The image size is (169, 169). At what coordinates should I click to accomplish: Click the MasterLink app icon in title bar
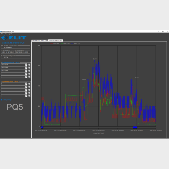[1, 31]
